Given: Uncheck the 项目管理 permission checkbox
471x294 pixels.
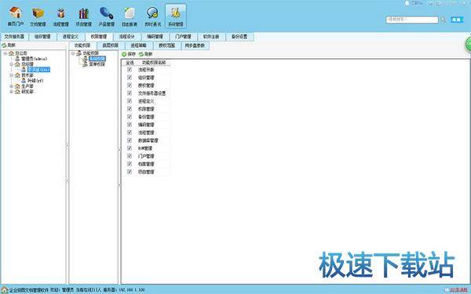Looking at the screenshot, I should [x=130, y=172].
